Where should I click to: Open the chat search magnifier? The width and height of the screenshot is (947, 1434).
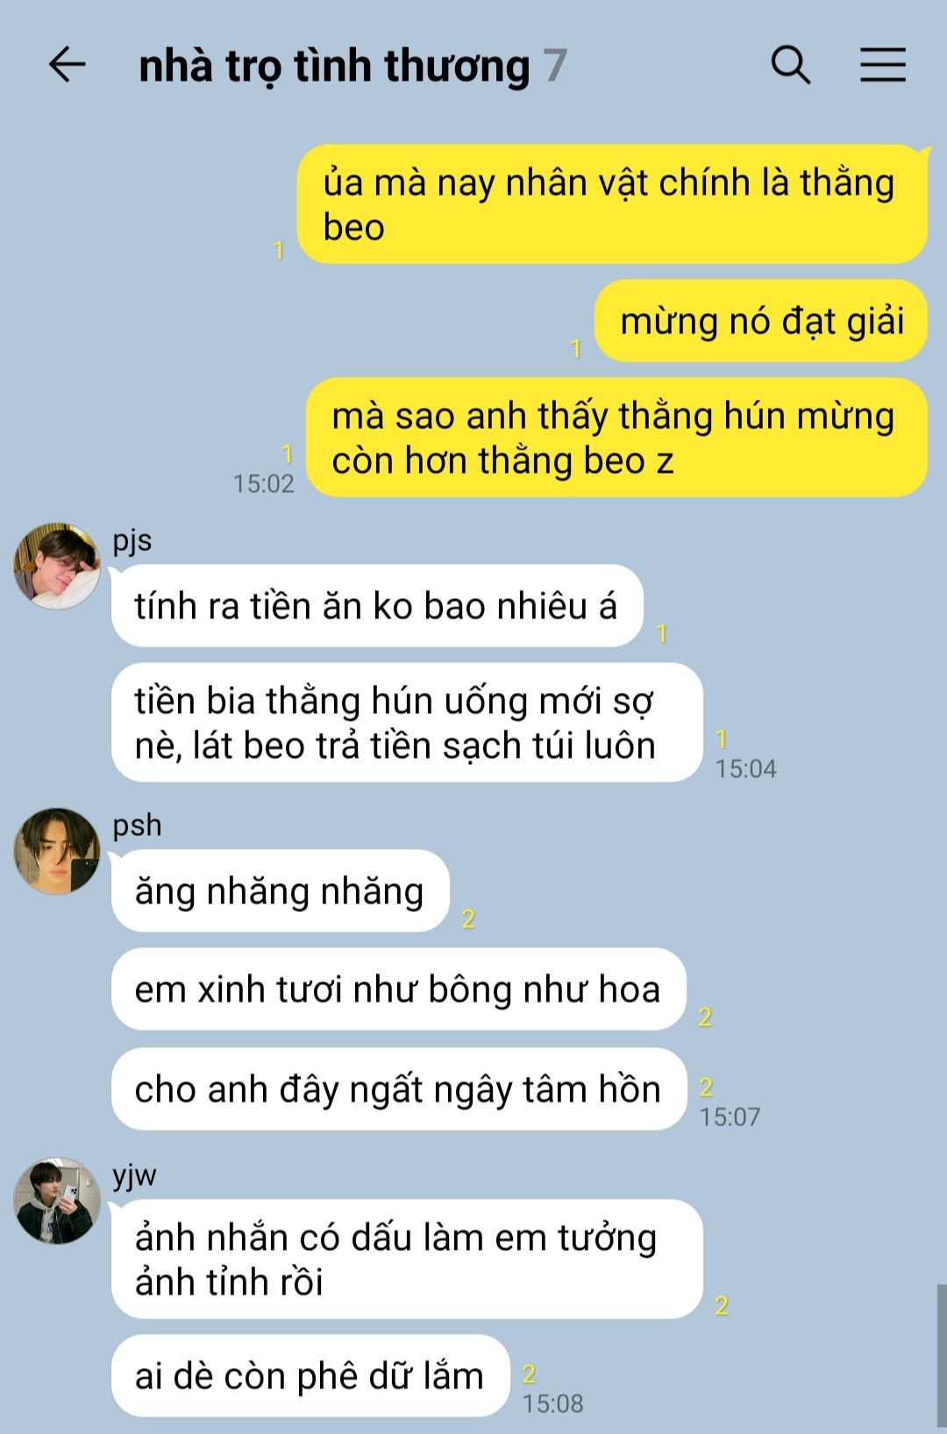(790, 65)
